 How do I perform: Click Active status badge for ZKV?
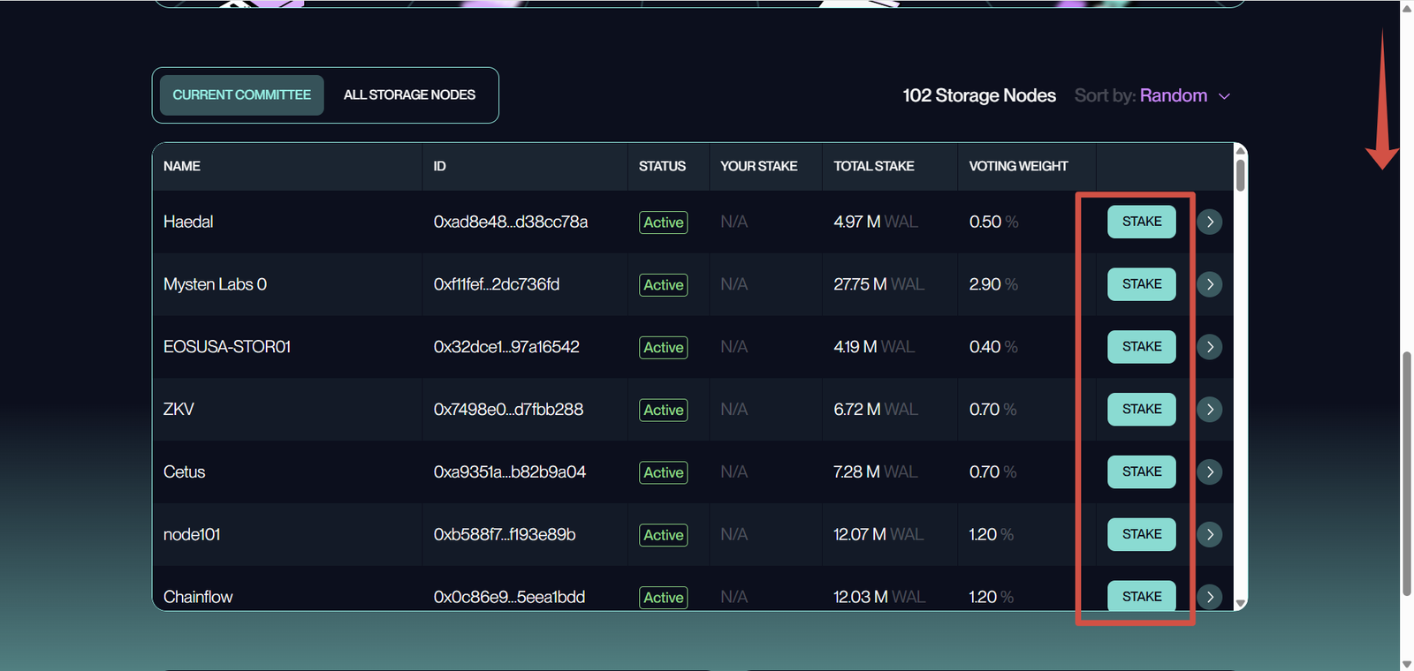tap(663, 411)
